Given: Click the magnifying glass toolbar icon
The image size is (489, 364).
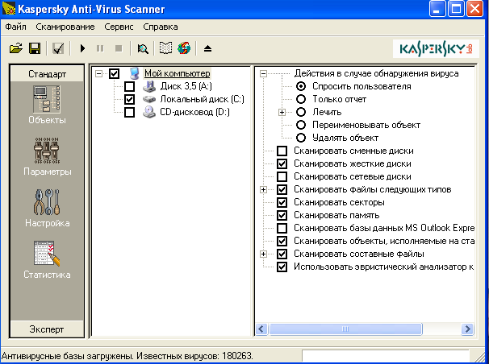Looking at the screenshot, I should point(143,48).
